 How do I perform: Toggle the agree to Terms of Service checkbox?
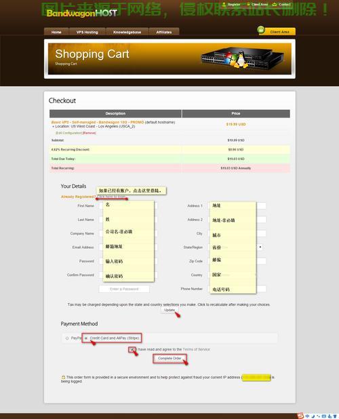132,349
